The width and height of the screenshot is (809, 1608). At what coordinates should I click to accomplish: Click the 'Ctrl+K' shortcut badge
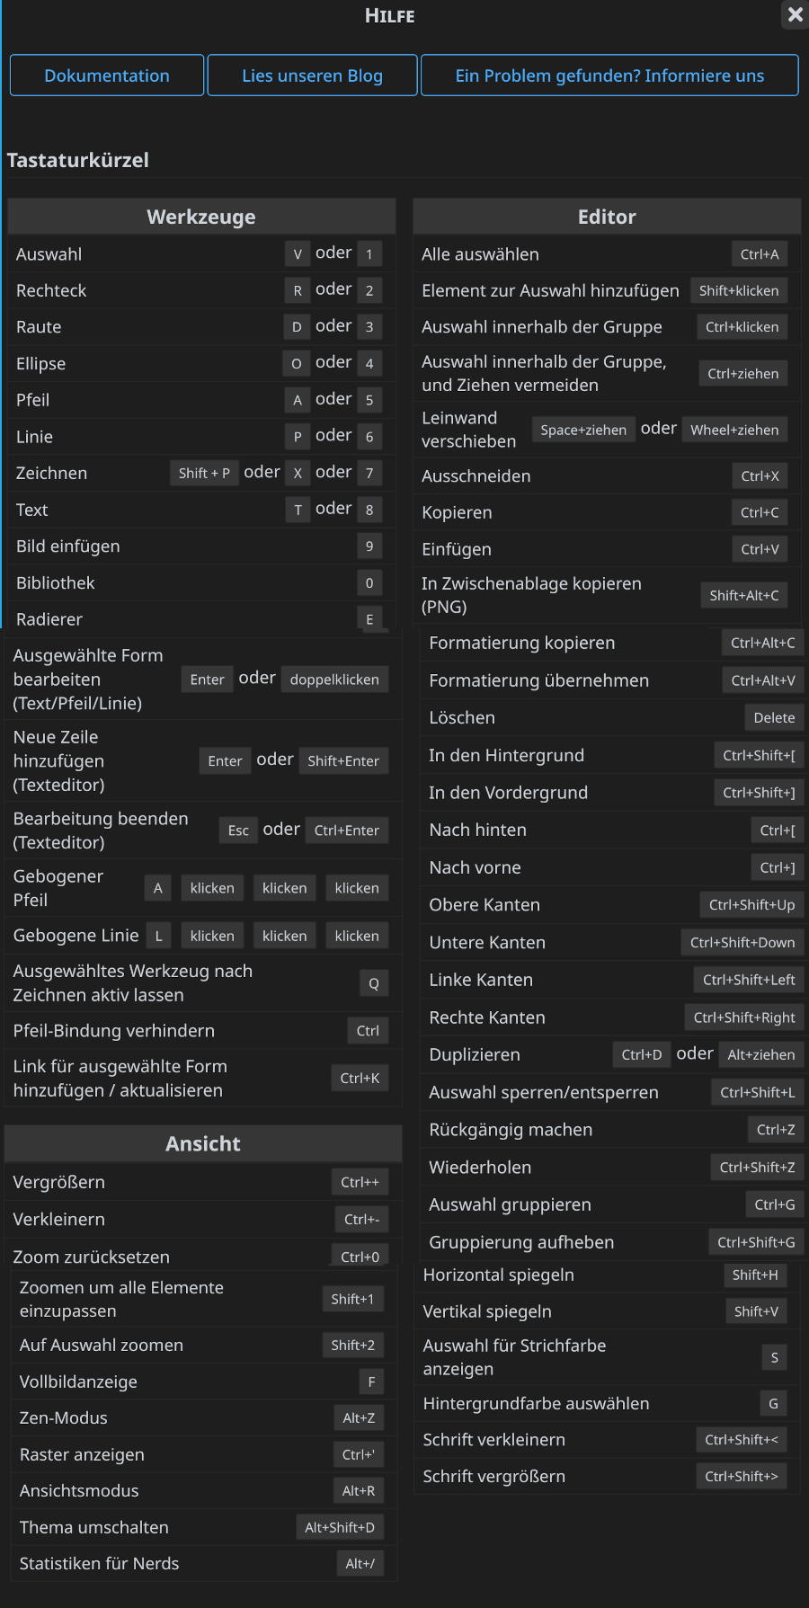(x=360, y=1078)
